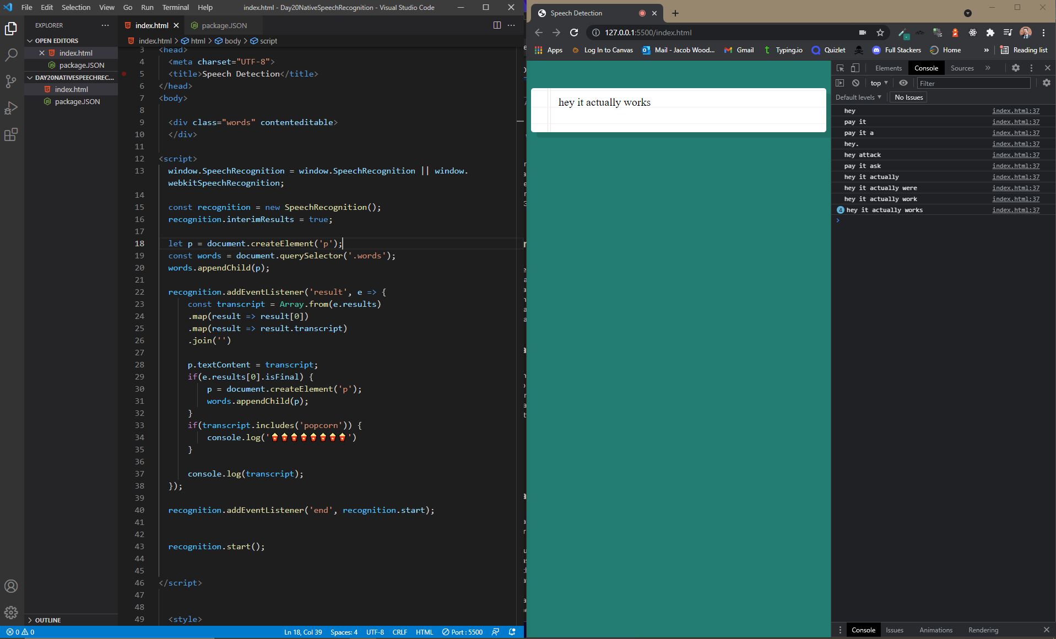The image size is (1056, 639).
Task: Toggle the console sidebar visibility
Action: [840, 83]
